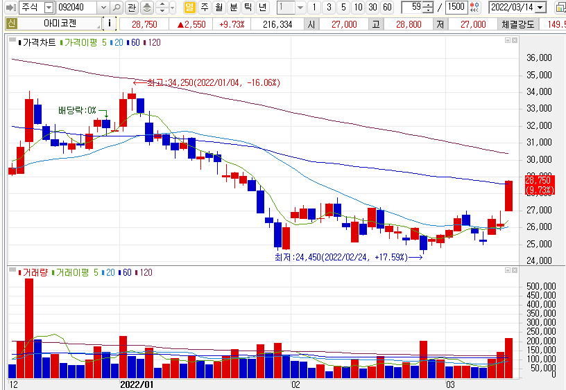Set interval to 1
This screenshot has height=390, width=566.
314,7
